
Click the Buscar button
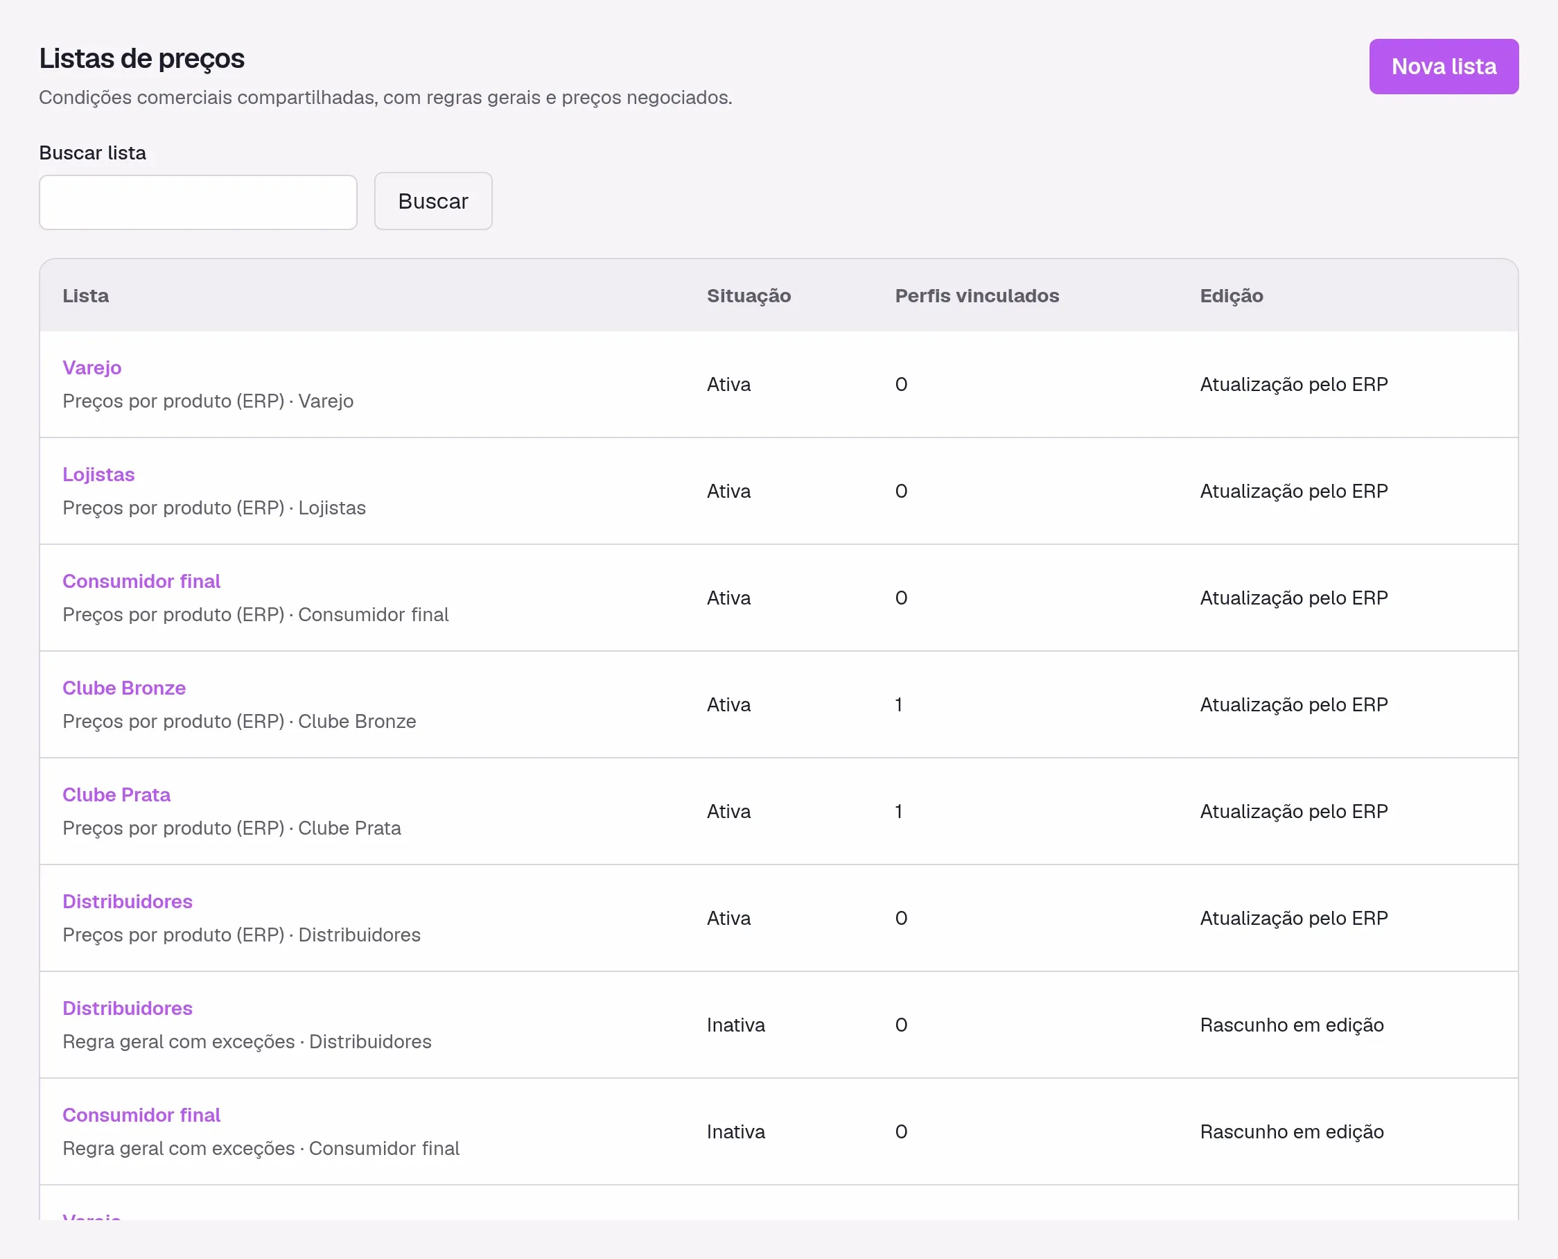[x=433, y=202]
